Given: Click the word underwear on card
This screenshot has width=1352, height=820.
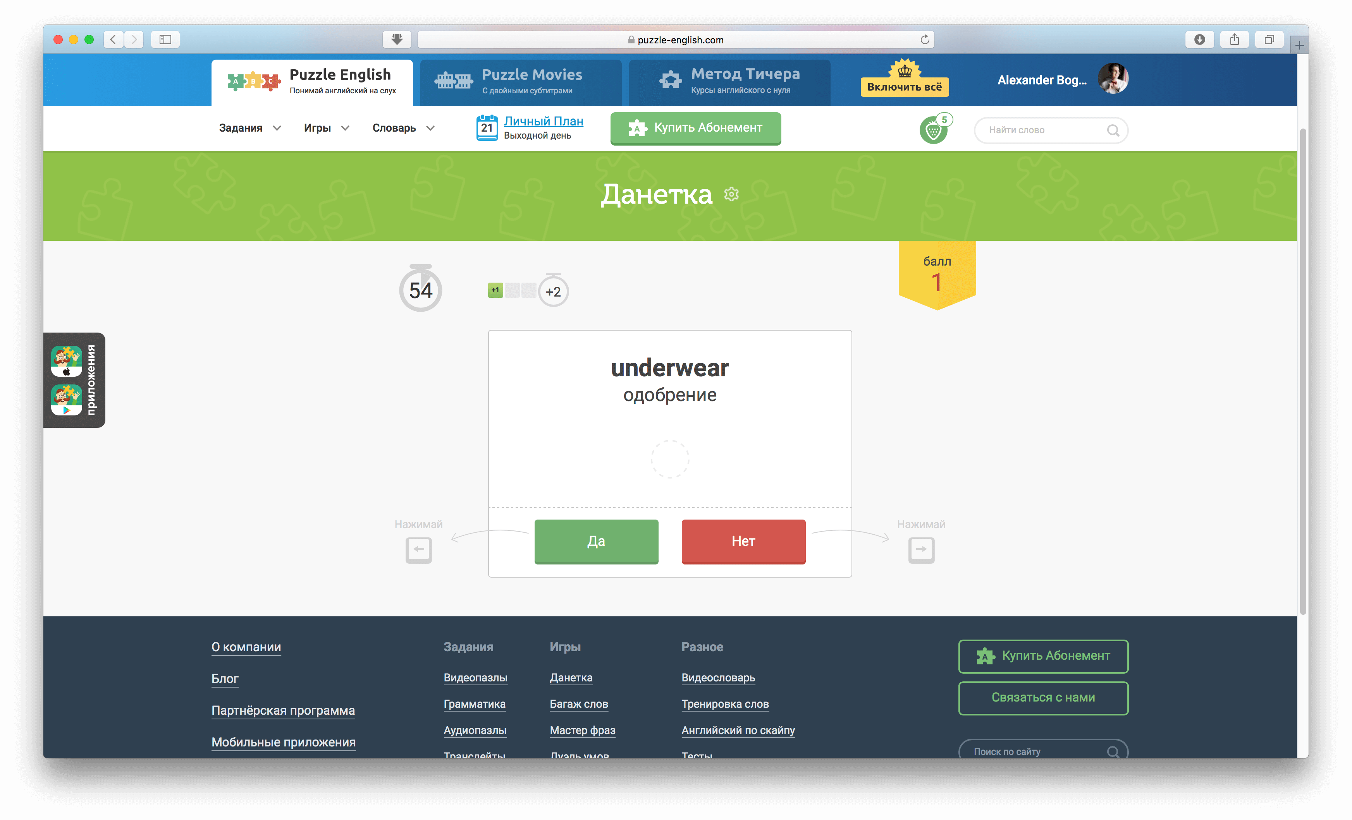Looking at the screenshot, I should pyautogui.click(x=669, y=368).
